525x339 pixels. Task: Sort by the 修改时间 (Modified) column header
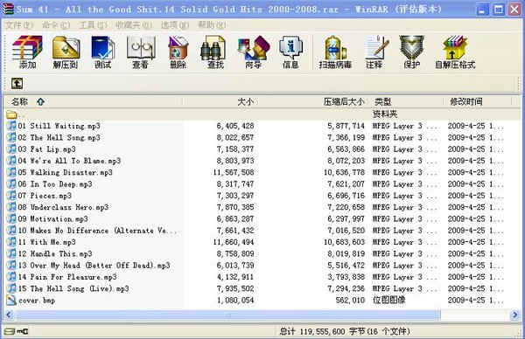pos(478,101)
